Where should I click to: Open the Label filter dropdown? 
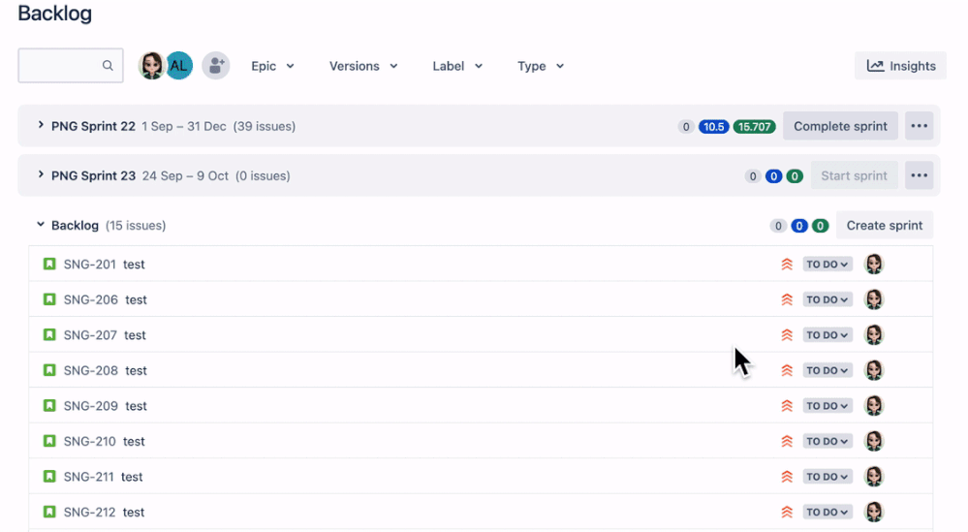tap(457, 66)
